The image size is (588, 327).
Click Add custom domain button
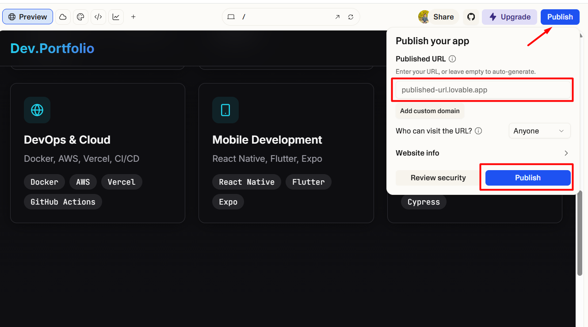point(430,111)
